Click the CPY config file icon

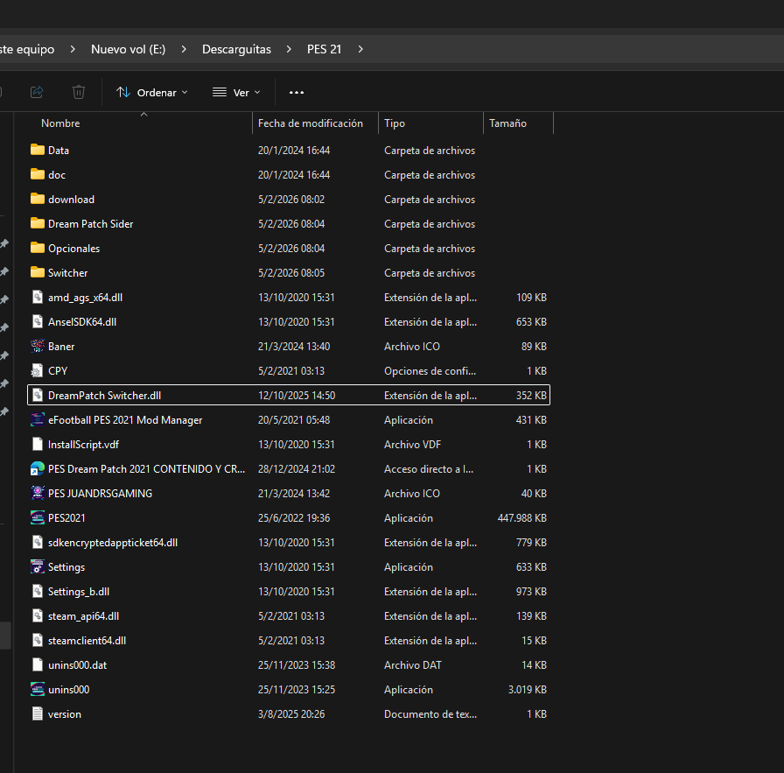tap(37, 370)
